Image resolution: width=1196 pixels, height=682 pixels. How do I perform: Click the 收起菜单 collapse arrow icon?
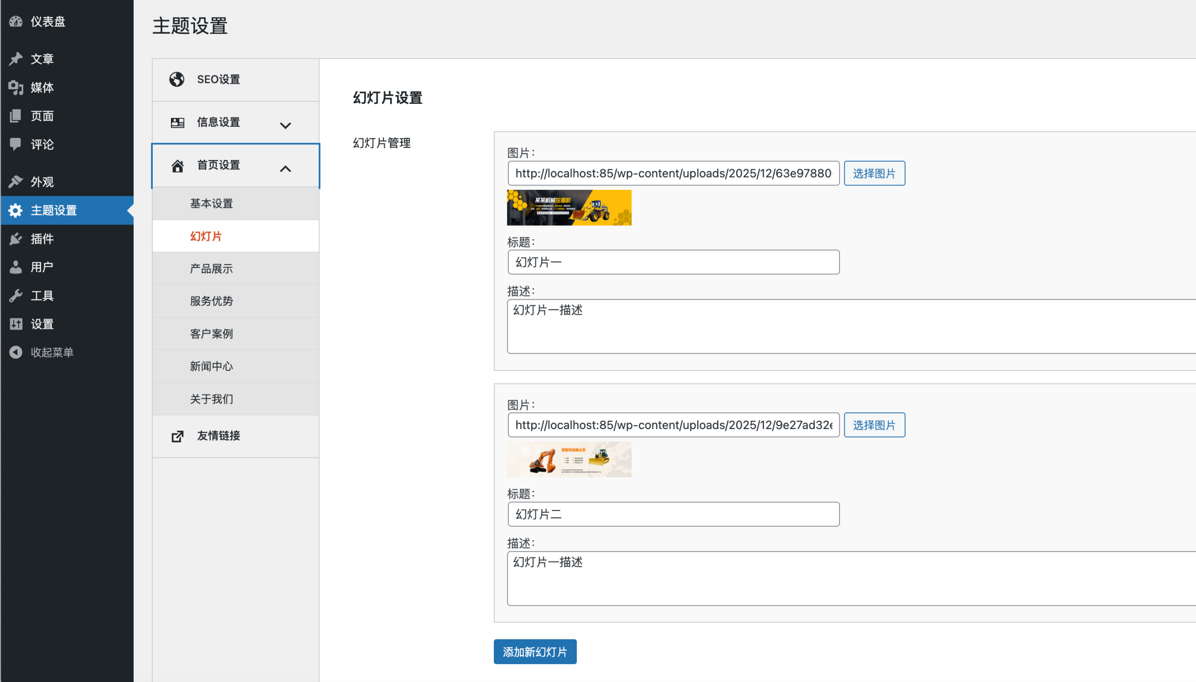pos(16,352)
